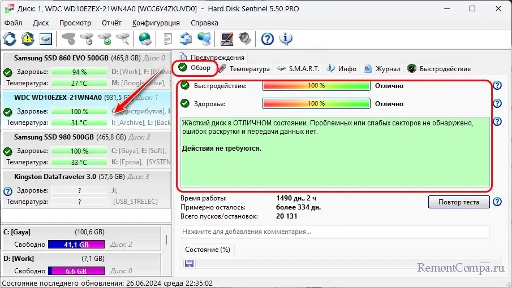Switch to the Температура tab
This screenshot has height=288, width=512.
click(244, 69)
